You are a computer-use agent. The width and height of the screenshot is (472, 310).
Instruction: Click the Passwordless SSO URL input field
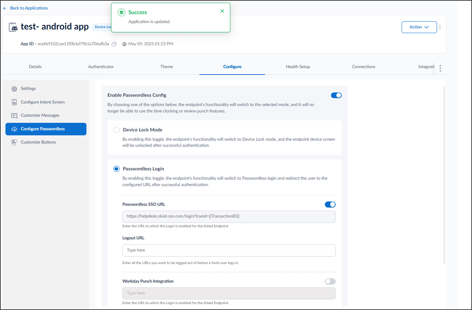tap(229, 217)
